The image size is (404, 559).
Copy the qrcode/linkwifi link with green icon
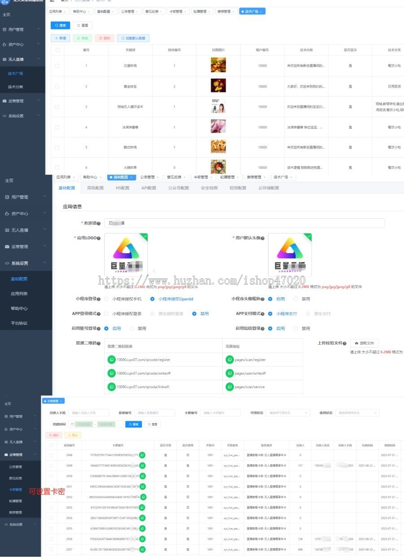[111, 387]
